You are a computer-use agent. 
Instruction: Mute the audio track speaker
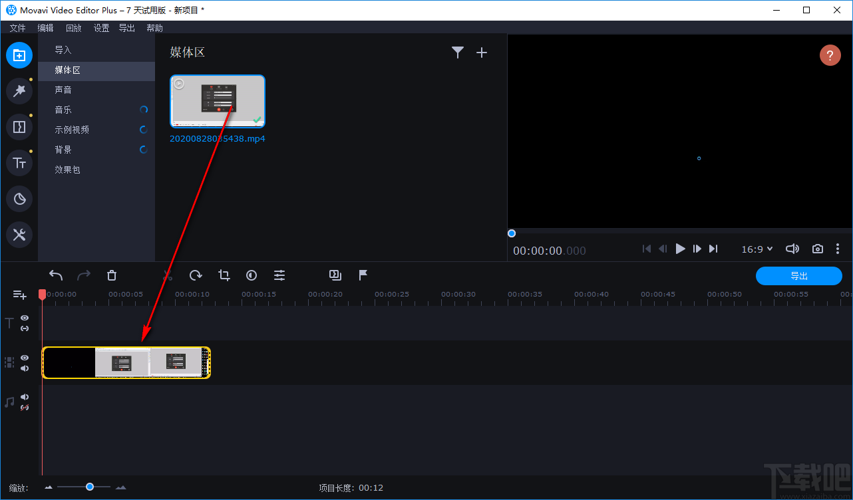point(25,397)
